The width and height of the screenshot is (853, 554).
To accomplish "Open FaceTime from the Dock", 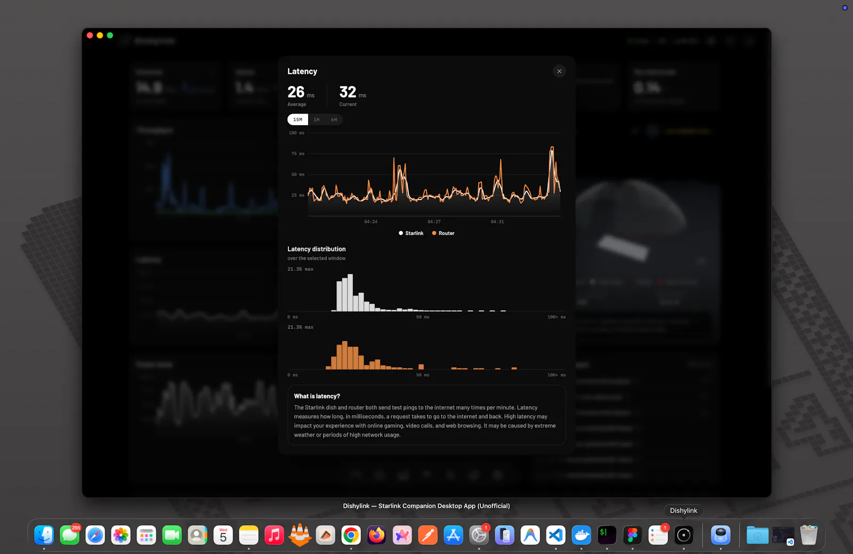I will click(x=172, y=535).
